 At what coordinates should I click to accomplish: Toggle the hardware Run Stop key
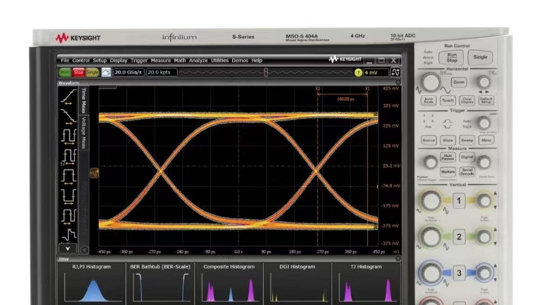(x=452, y=57)
